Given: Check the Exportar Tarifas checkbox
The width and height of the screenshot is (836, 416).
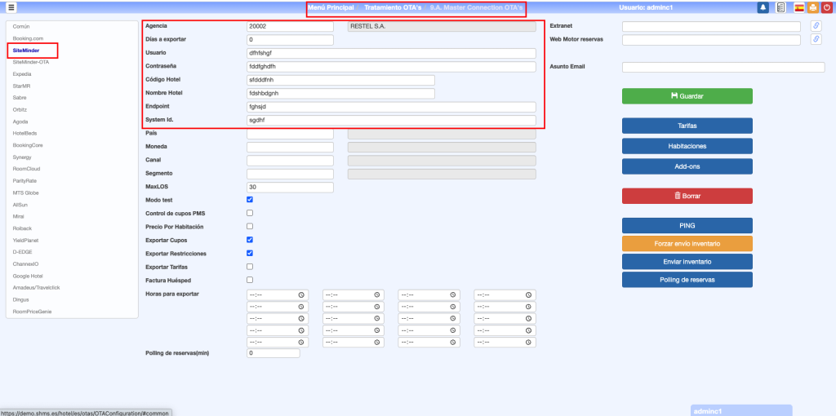Looking at the screenshot, I should [250, 267].
